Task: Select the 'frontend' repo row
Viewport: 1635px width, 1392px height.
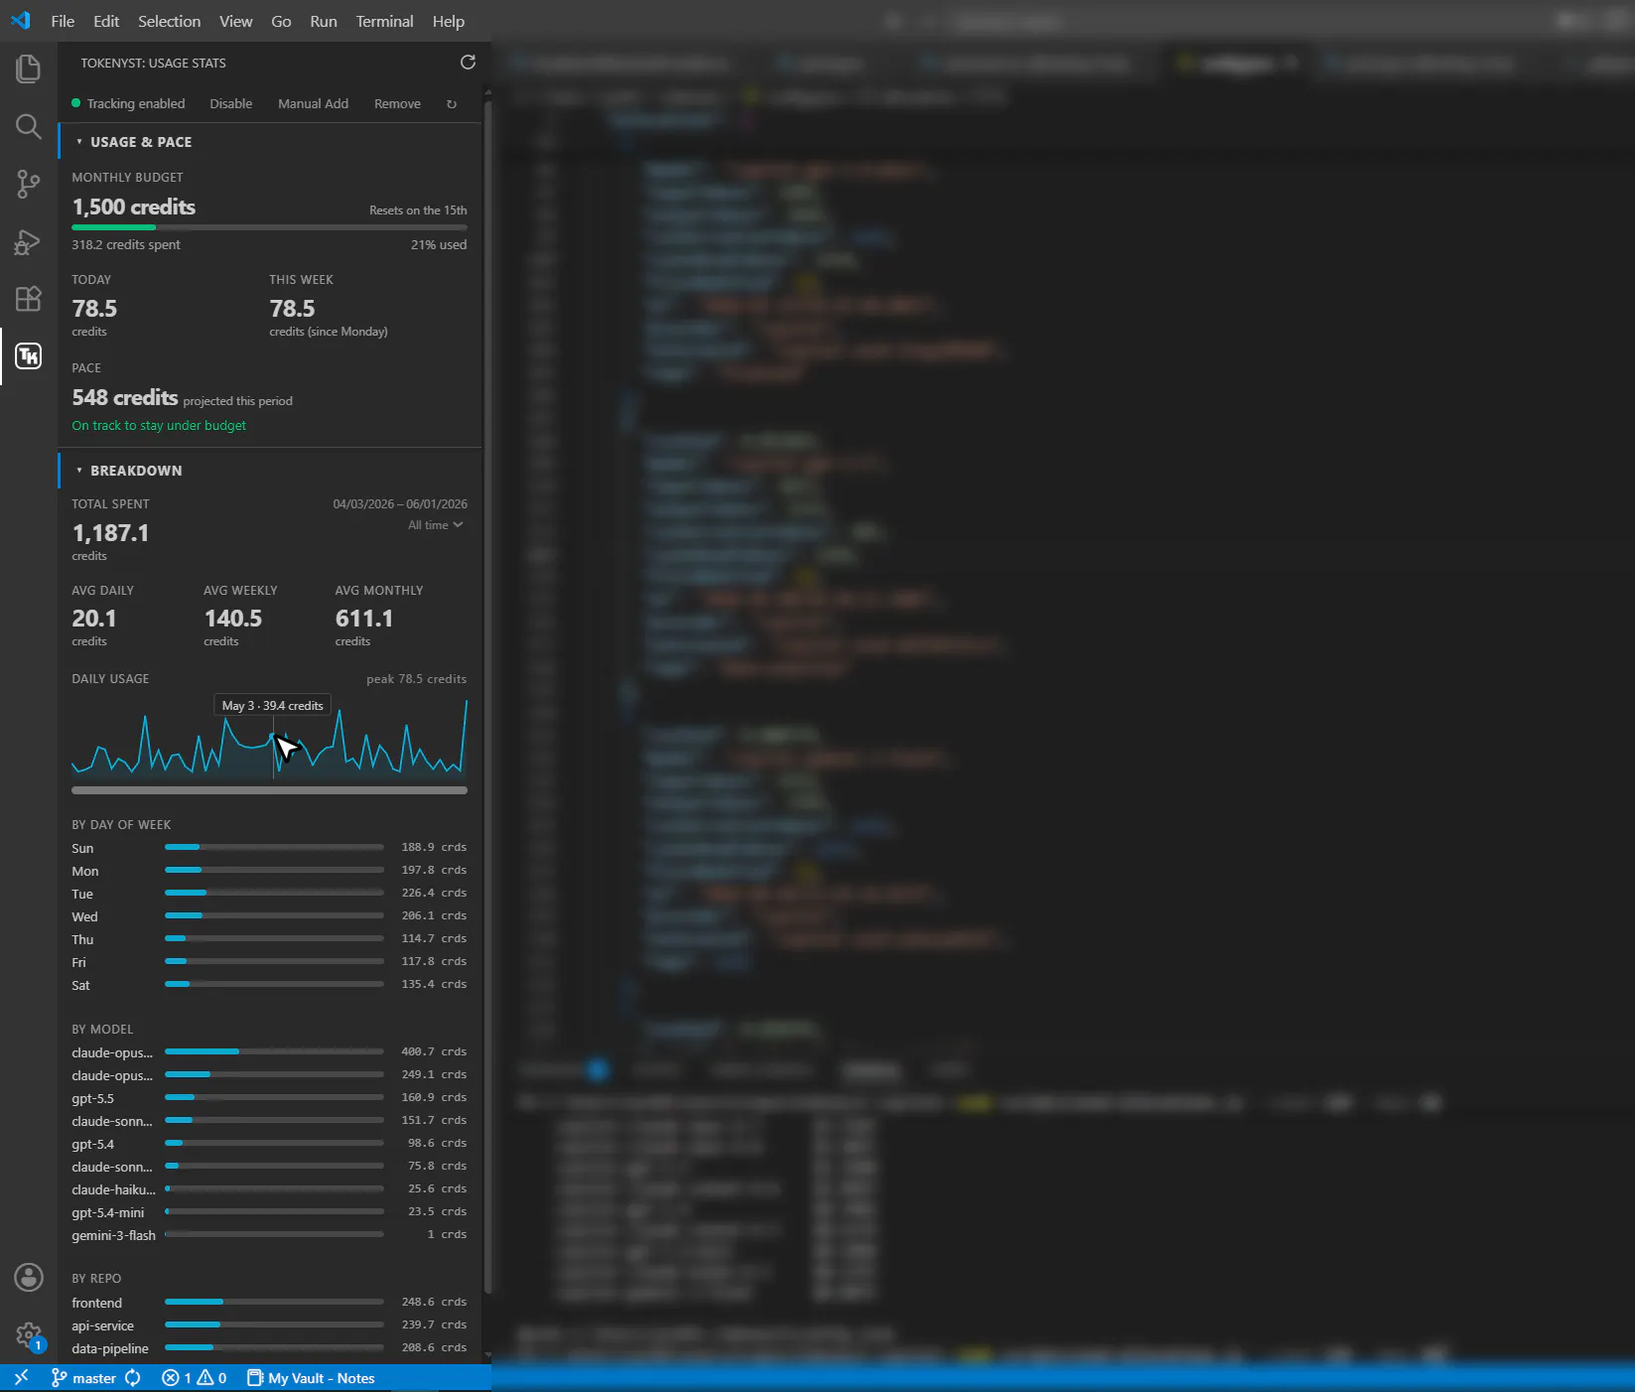Action: tap(269, 1303)
